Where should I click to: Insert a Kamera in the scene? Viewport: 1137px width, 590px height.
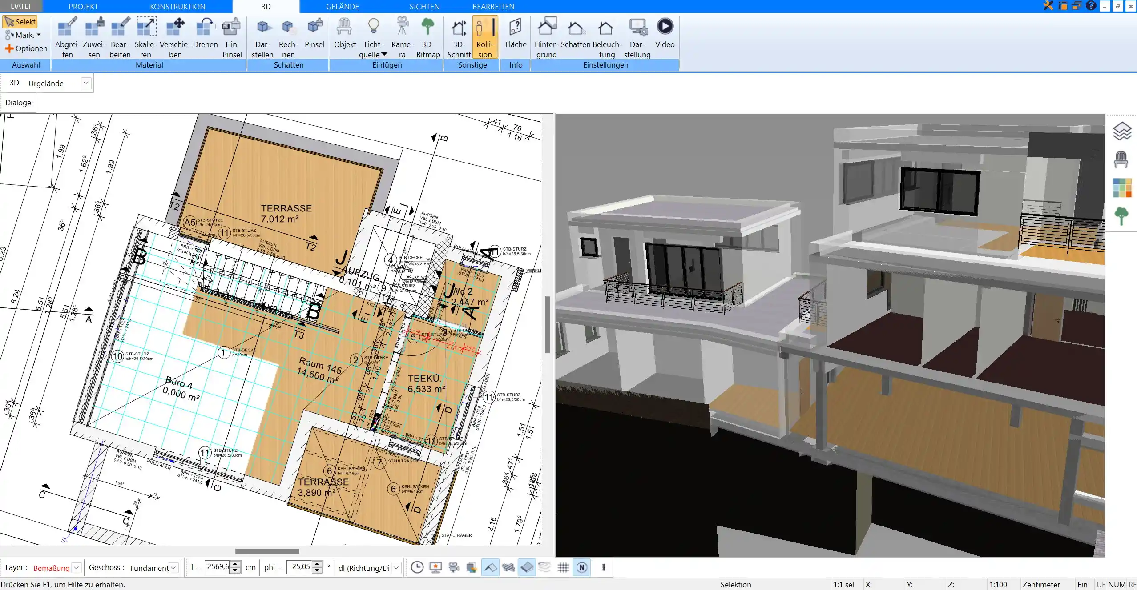coord(402,38)
